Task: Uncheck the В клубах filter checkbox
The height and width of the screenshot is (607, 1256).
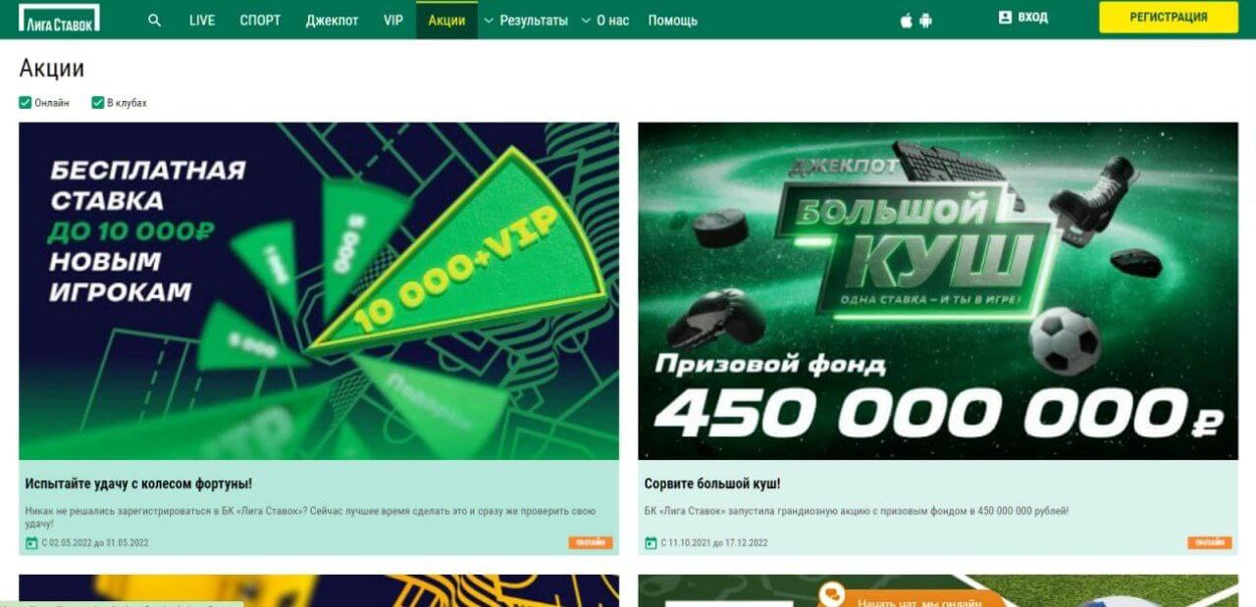Action: (x=98, y=102)
